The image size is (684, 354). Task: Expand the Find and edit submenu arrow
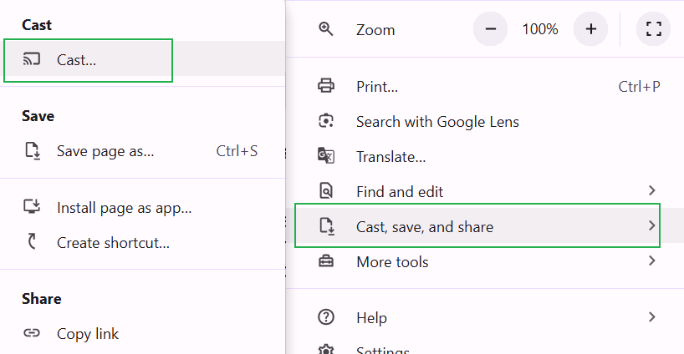651,191
